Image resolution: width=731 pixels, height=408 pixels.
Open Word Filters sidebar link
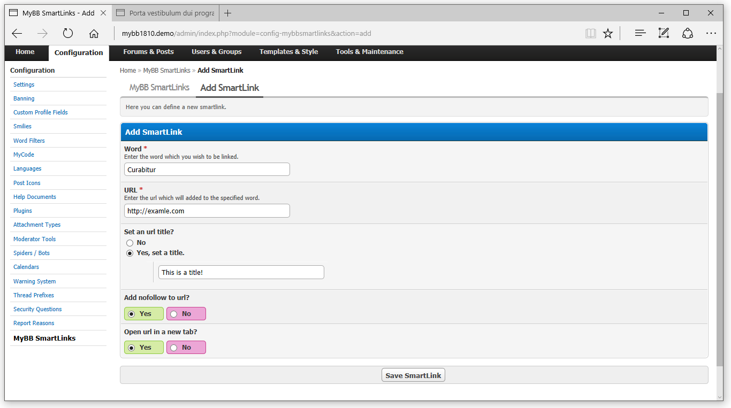point(29,141)
